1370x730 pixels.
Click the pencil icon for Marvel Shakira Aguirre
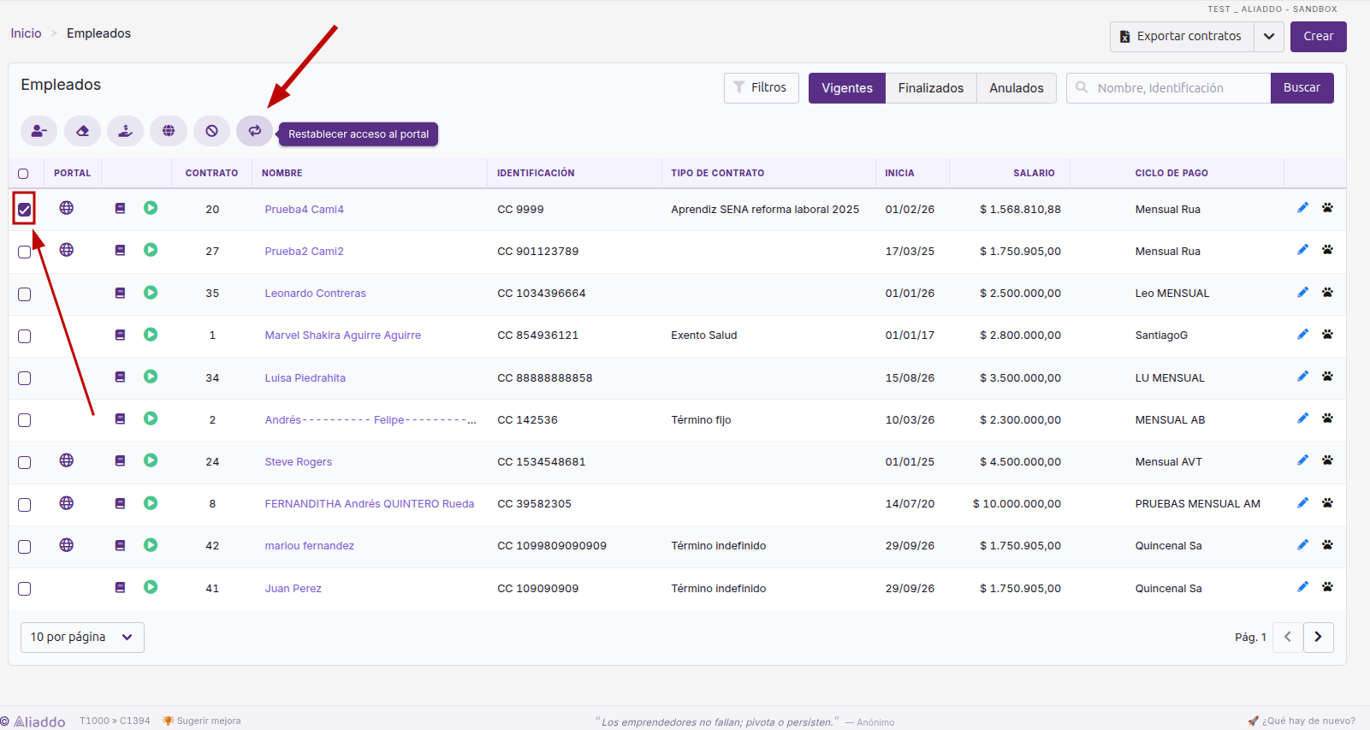pos(1302,335)
